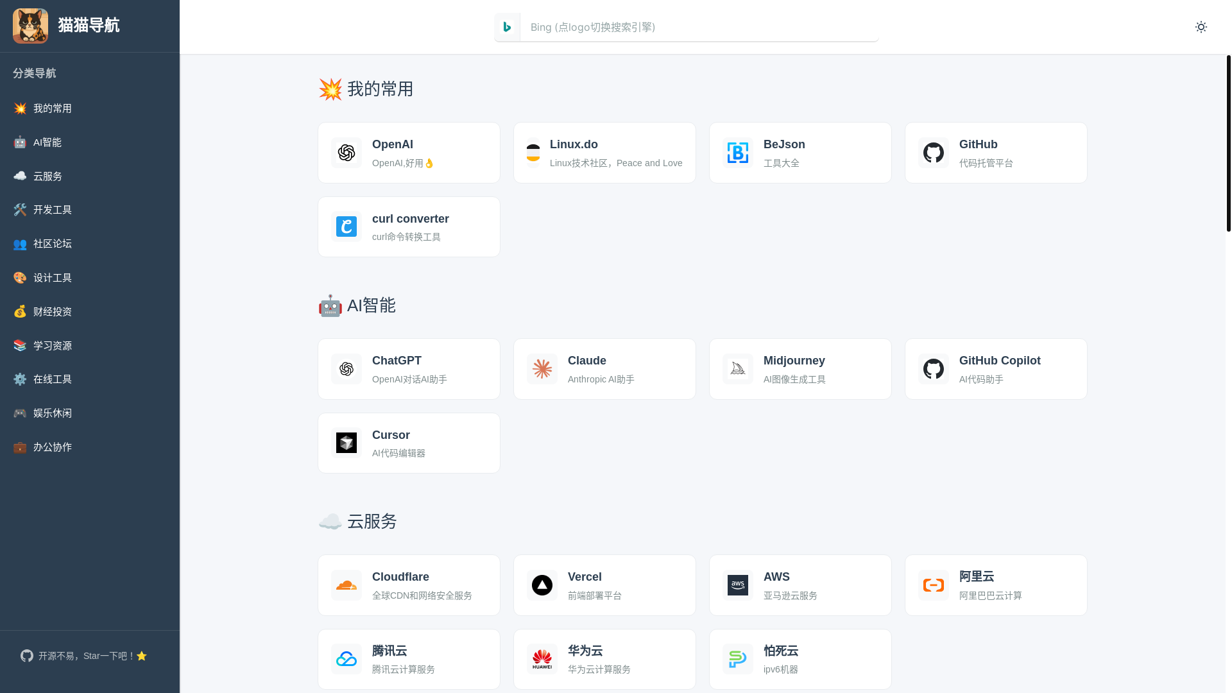This screenshot has width=1232, height=693.
Task: Open the Linux.do card title
Action: pyautogui.click(x=574, y=144)
